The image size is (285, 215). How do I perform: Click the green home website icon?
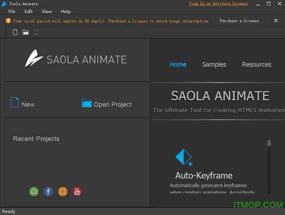[34, 192]
